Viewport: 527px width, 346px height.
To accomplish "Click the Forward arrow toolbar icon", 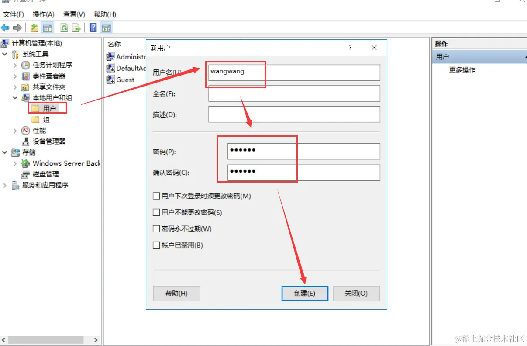I will (x=17, y=28).
